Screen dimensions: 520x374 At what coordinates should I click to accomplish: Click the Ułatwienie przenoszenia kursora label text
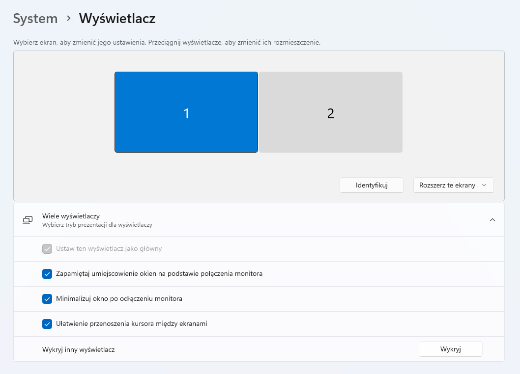(x=132, y=323)
